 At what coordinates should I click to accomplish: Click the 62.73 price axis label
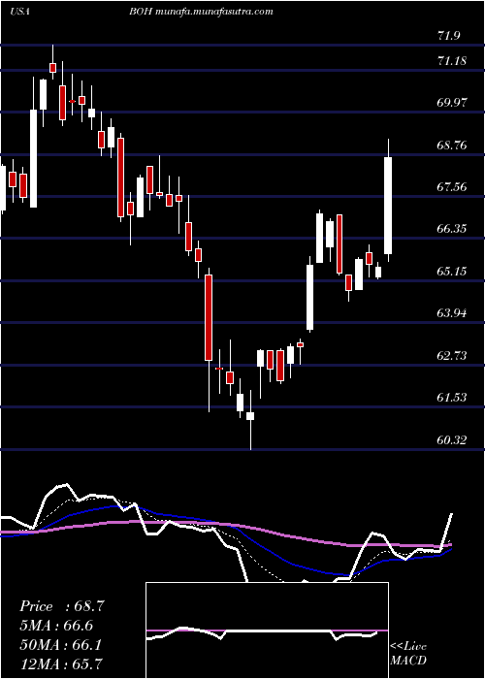point(452,356)
